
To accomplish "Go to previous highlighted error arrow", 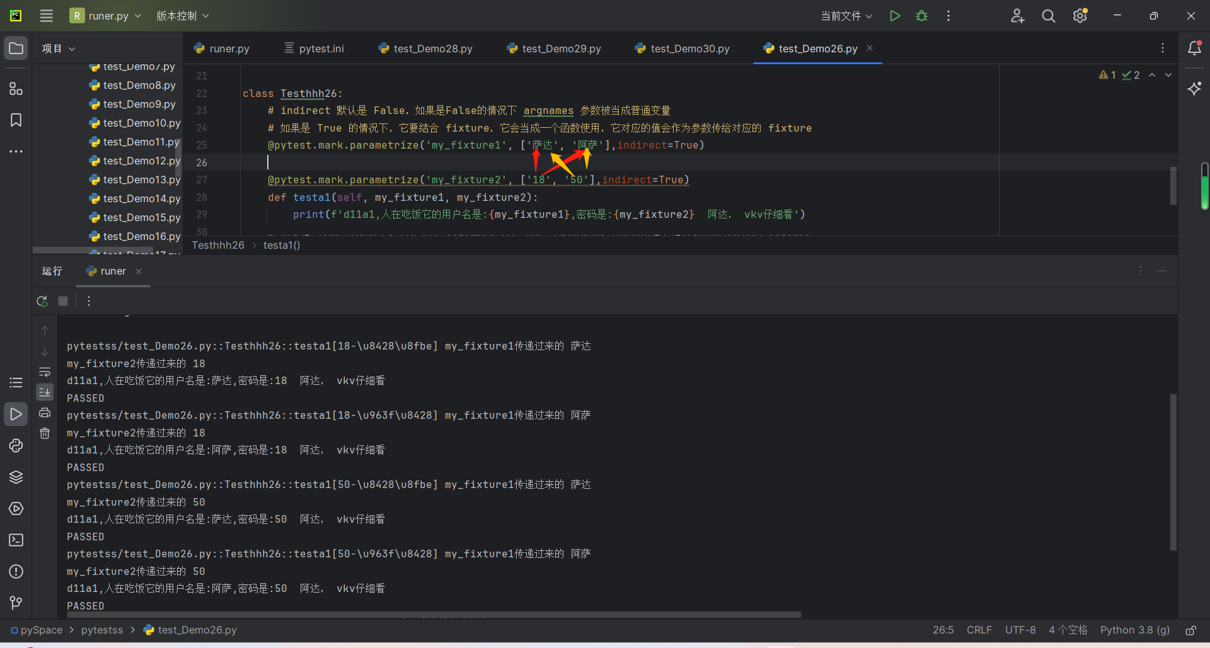I will coord(1152,75).
